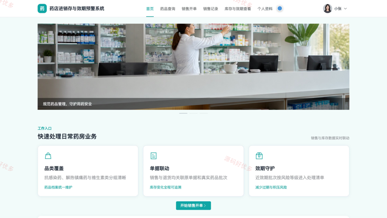Open the 首页 tab
387x218 pixels.
tap(150, 9)
